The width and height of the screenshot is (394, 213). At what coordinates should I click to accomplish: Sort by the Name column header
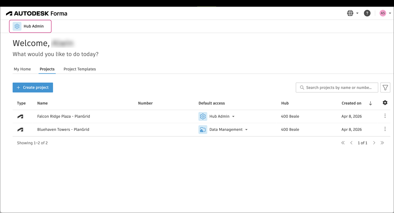[42, 103]
